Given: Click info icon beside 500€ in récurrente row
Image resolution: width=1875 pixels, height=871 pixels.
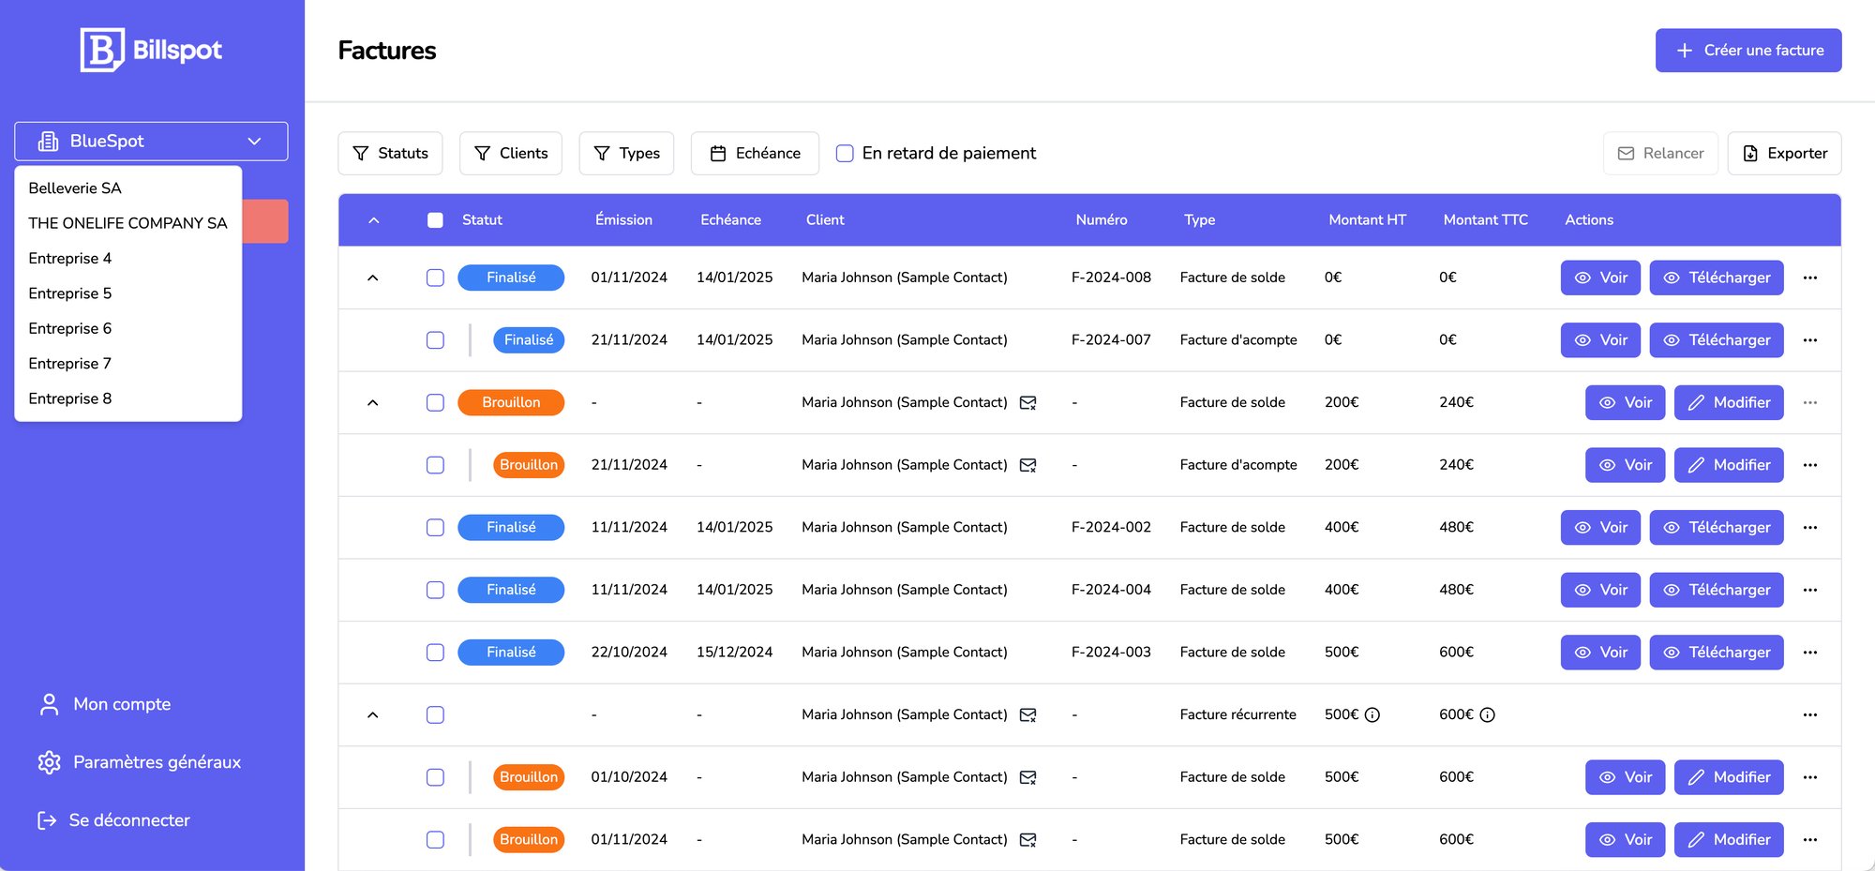Looking at the screenshot, I should (1372, 715).
